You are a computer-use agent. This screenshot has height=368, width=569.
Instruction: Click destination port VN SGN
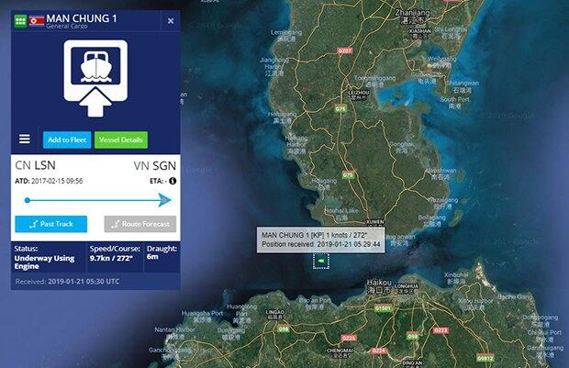tap(155, 166)
